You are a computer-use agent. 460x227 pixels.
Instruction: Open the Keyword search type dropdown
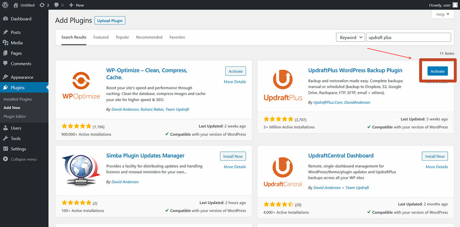click(351, 37)
